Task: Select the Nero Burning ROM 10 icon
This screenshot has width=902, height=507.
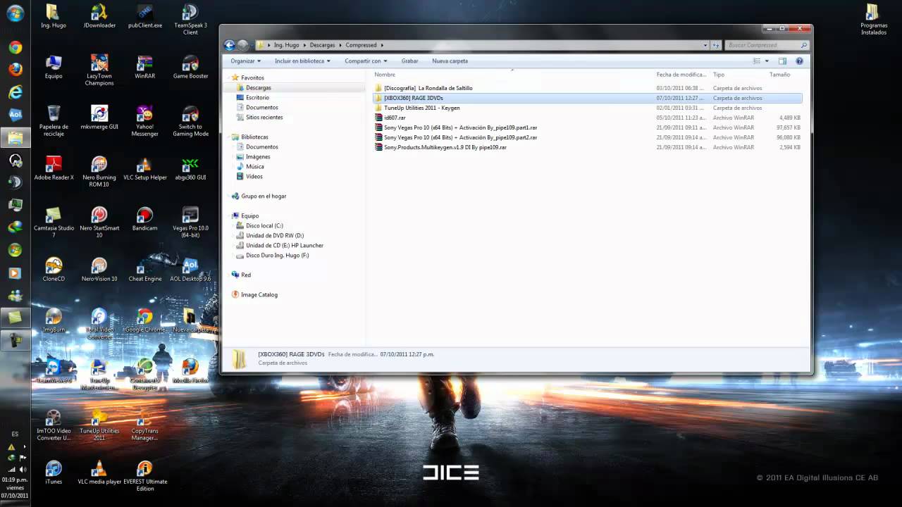Action: point(99,171)
